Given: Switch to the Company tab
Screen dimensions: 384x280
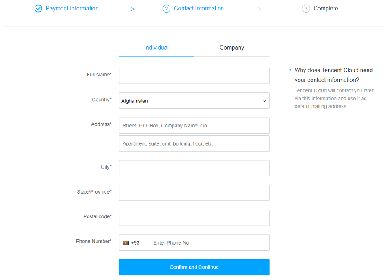Looking at the screenshot, I should 232,48.
